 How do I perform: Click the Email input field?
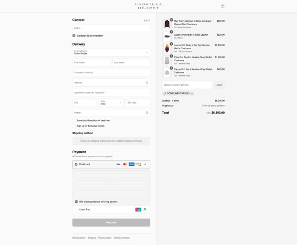point(111,28)
